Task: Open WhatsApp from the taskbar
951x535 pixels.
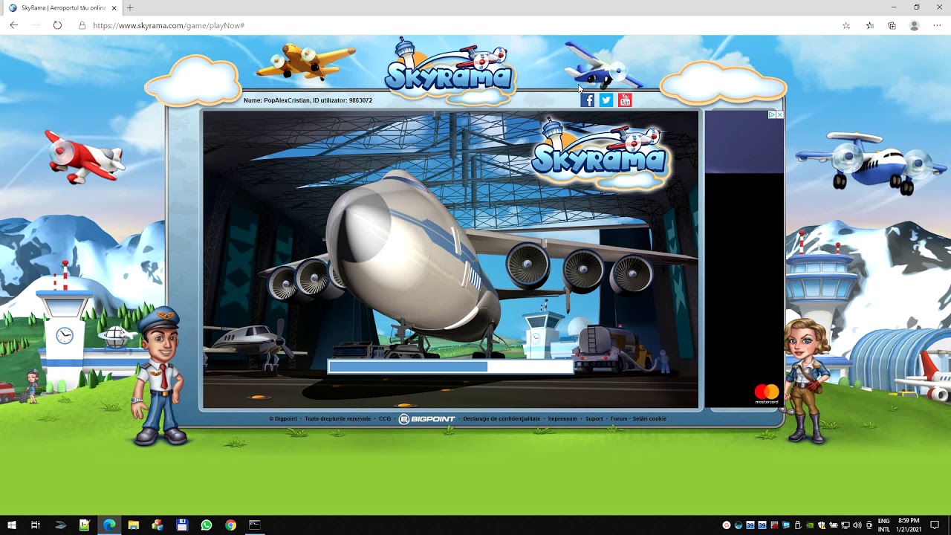Action: click(x=207, y=525)
